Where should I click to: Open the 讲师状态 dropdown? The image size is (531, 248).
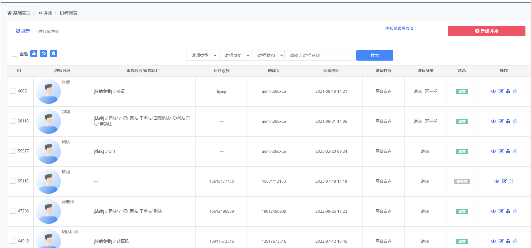269,55
